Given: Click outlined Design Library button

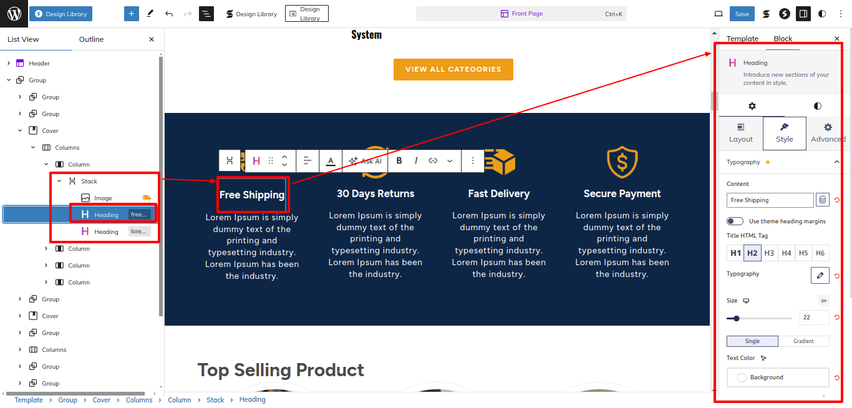Looking at the screenshot, I should click(x=307, y=14).
